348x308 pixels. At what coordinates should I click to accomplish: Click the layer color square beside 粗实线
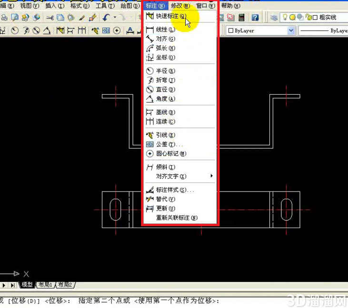tap(315, 18)
